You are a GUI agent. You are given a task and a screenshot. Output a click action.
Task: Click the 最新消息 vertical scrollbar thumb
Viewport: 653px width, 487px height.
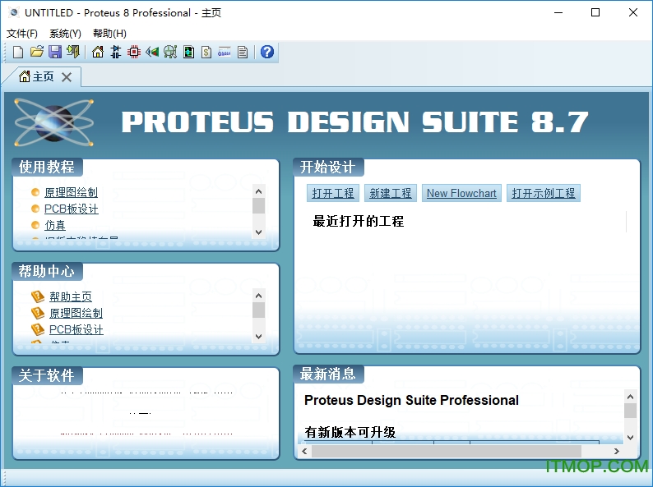[630, 411]
